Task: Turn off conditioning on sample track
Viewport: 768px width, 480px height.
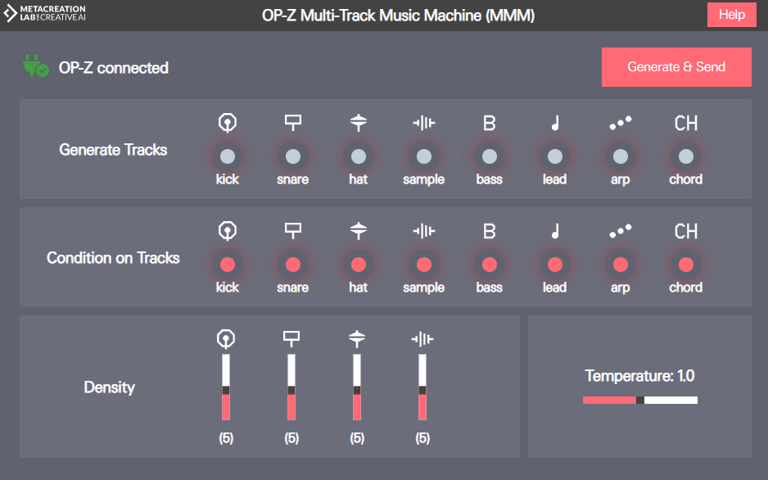Action: 423,265
